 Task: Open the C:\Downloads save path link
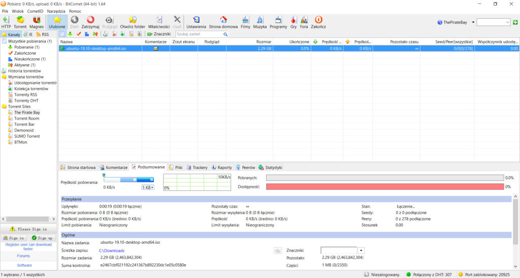tap(111, 250)
